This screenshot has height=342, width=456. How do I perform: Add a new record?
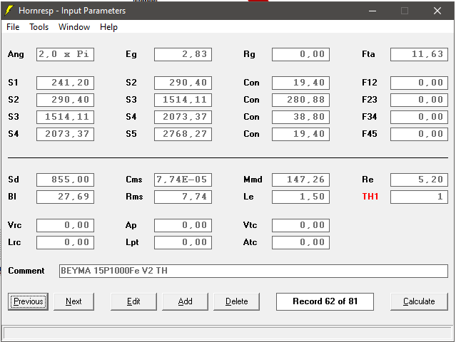point(185,301)
